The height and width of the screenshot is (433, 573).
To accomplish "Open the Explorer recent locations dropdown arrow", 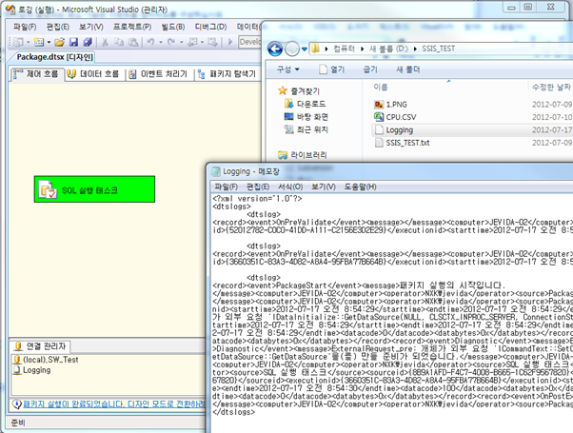I will [304, 49].
